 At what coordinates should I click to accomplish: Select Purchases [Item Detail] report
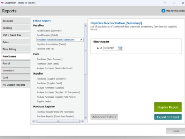click(x=48, y=64)
